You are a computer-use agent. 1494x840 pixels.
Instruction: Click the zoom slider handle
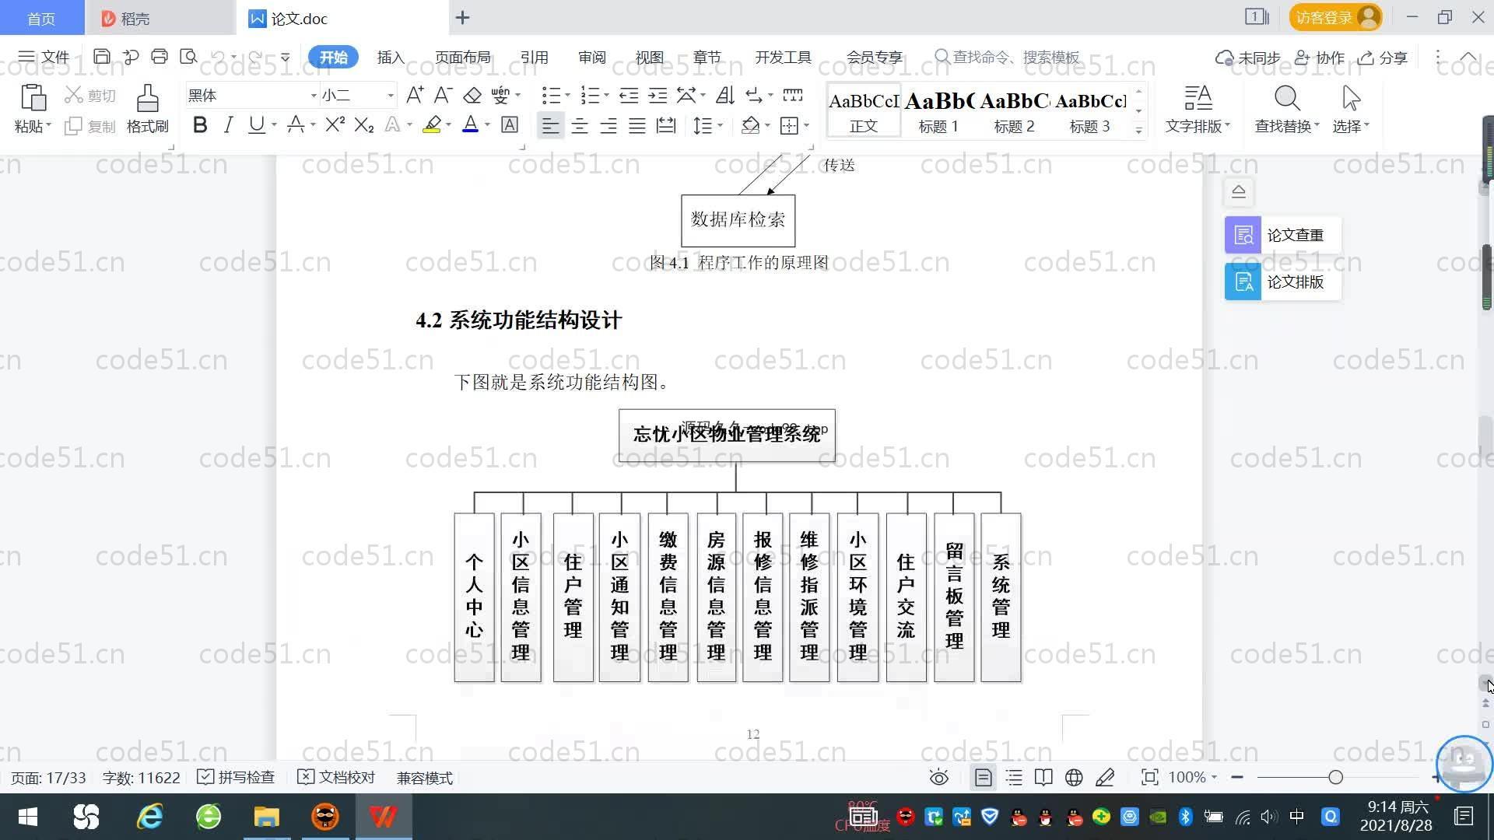coord(1335,777)
